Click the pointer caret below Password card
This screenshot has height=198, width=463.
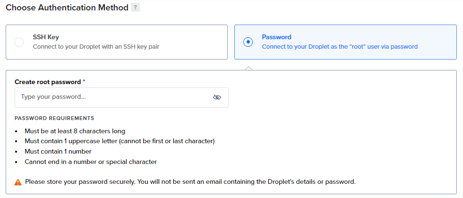coord(249,68)
